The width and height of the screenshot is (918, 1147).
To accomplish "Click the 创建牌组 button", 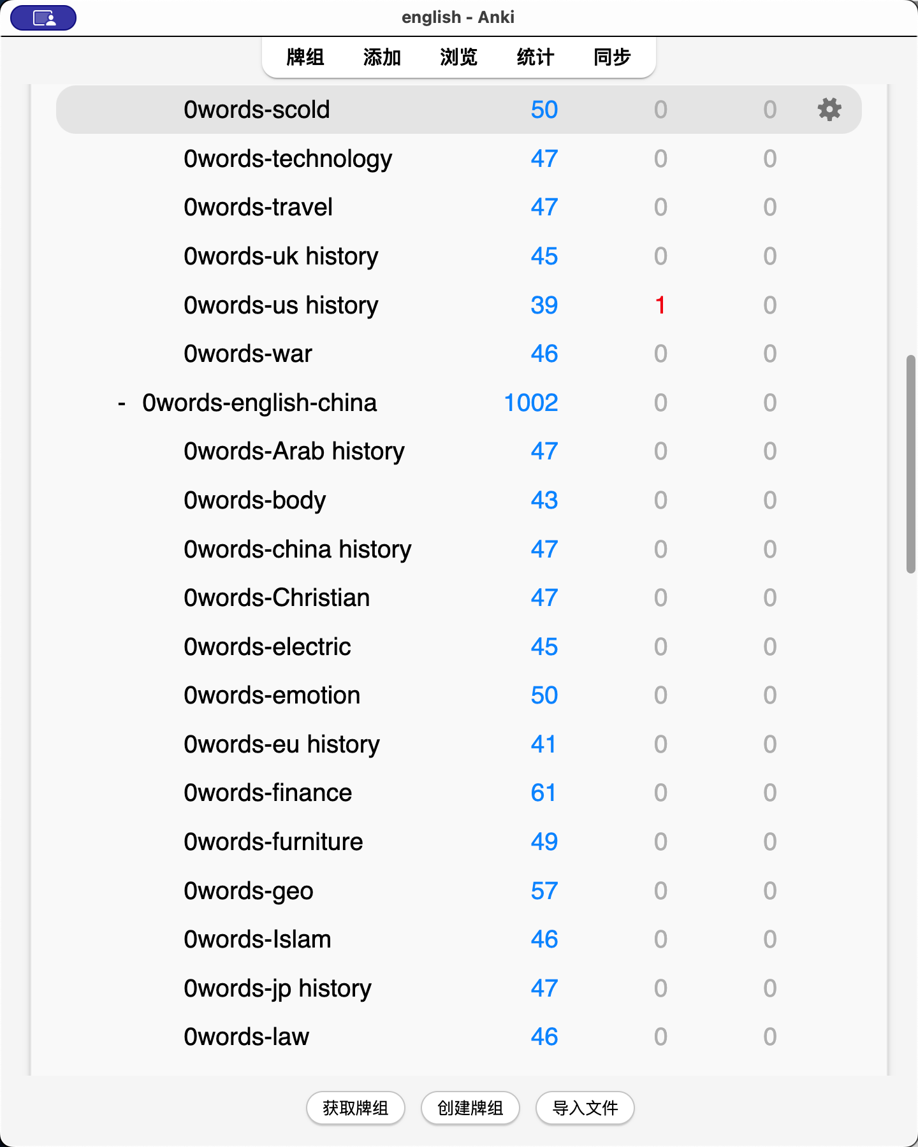I will pyautogui.click(x=470, y=1108).
